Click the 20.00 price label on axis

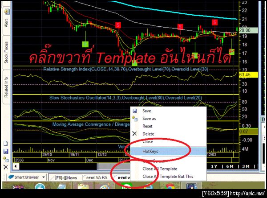(x=248, y=31)
